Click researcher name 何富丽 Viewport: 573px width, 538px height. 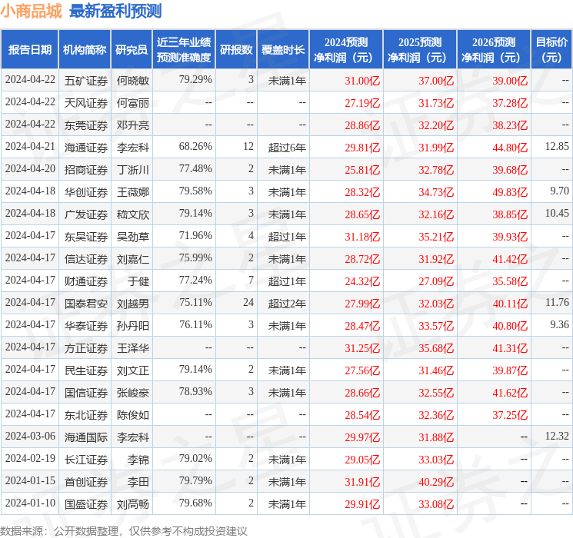133,103
